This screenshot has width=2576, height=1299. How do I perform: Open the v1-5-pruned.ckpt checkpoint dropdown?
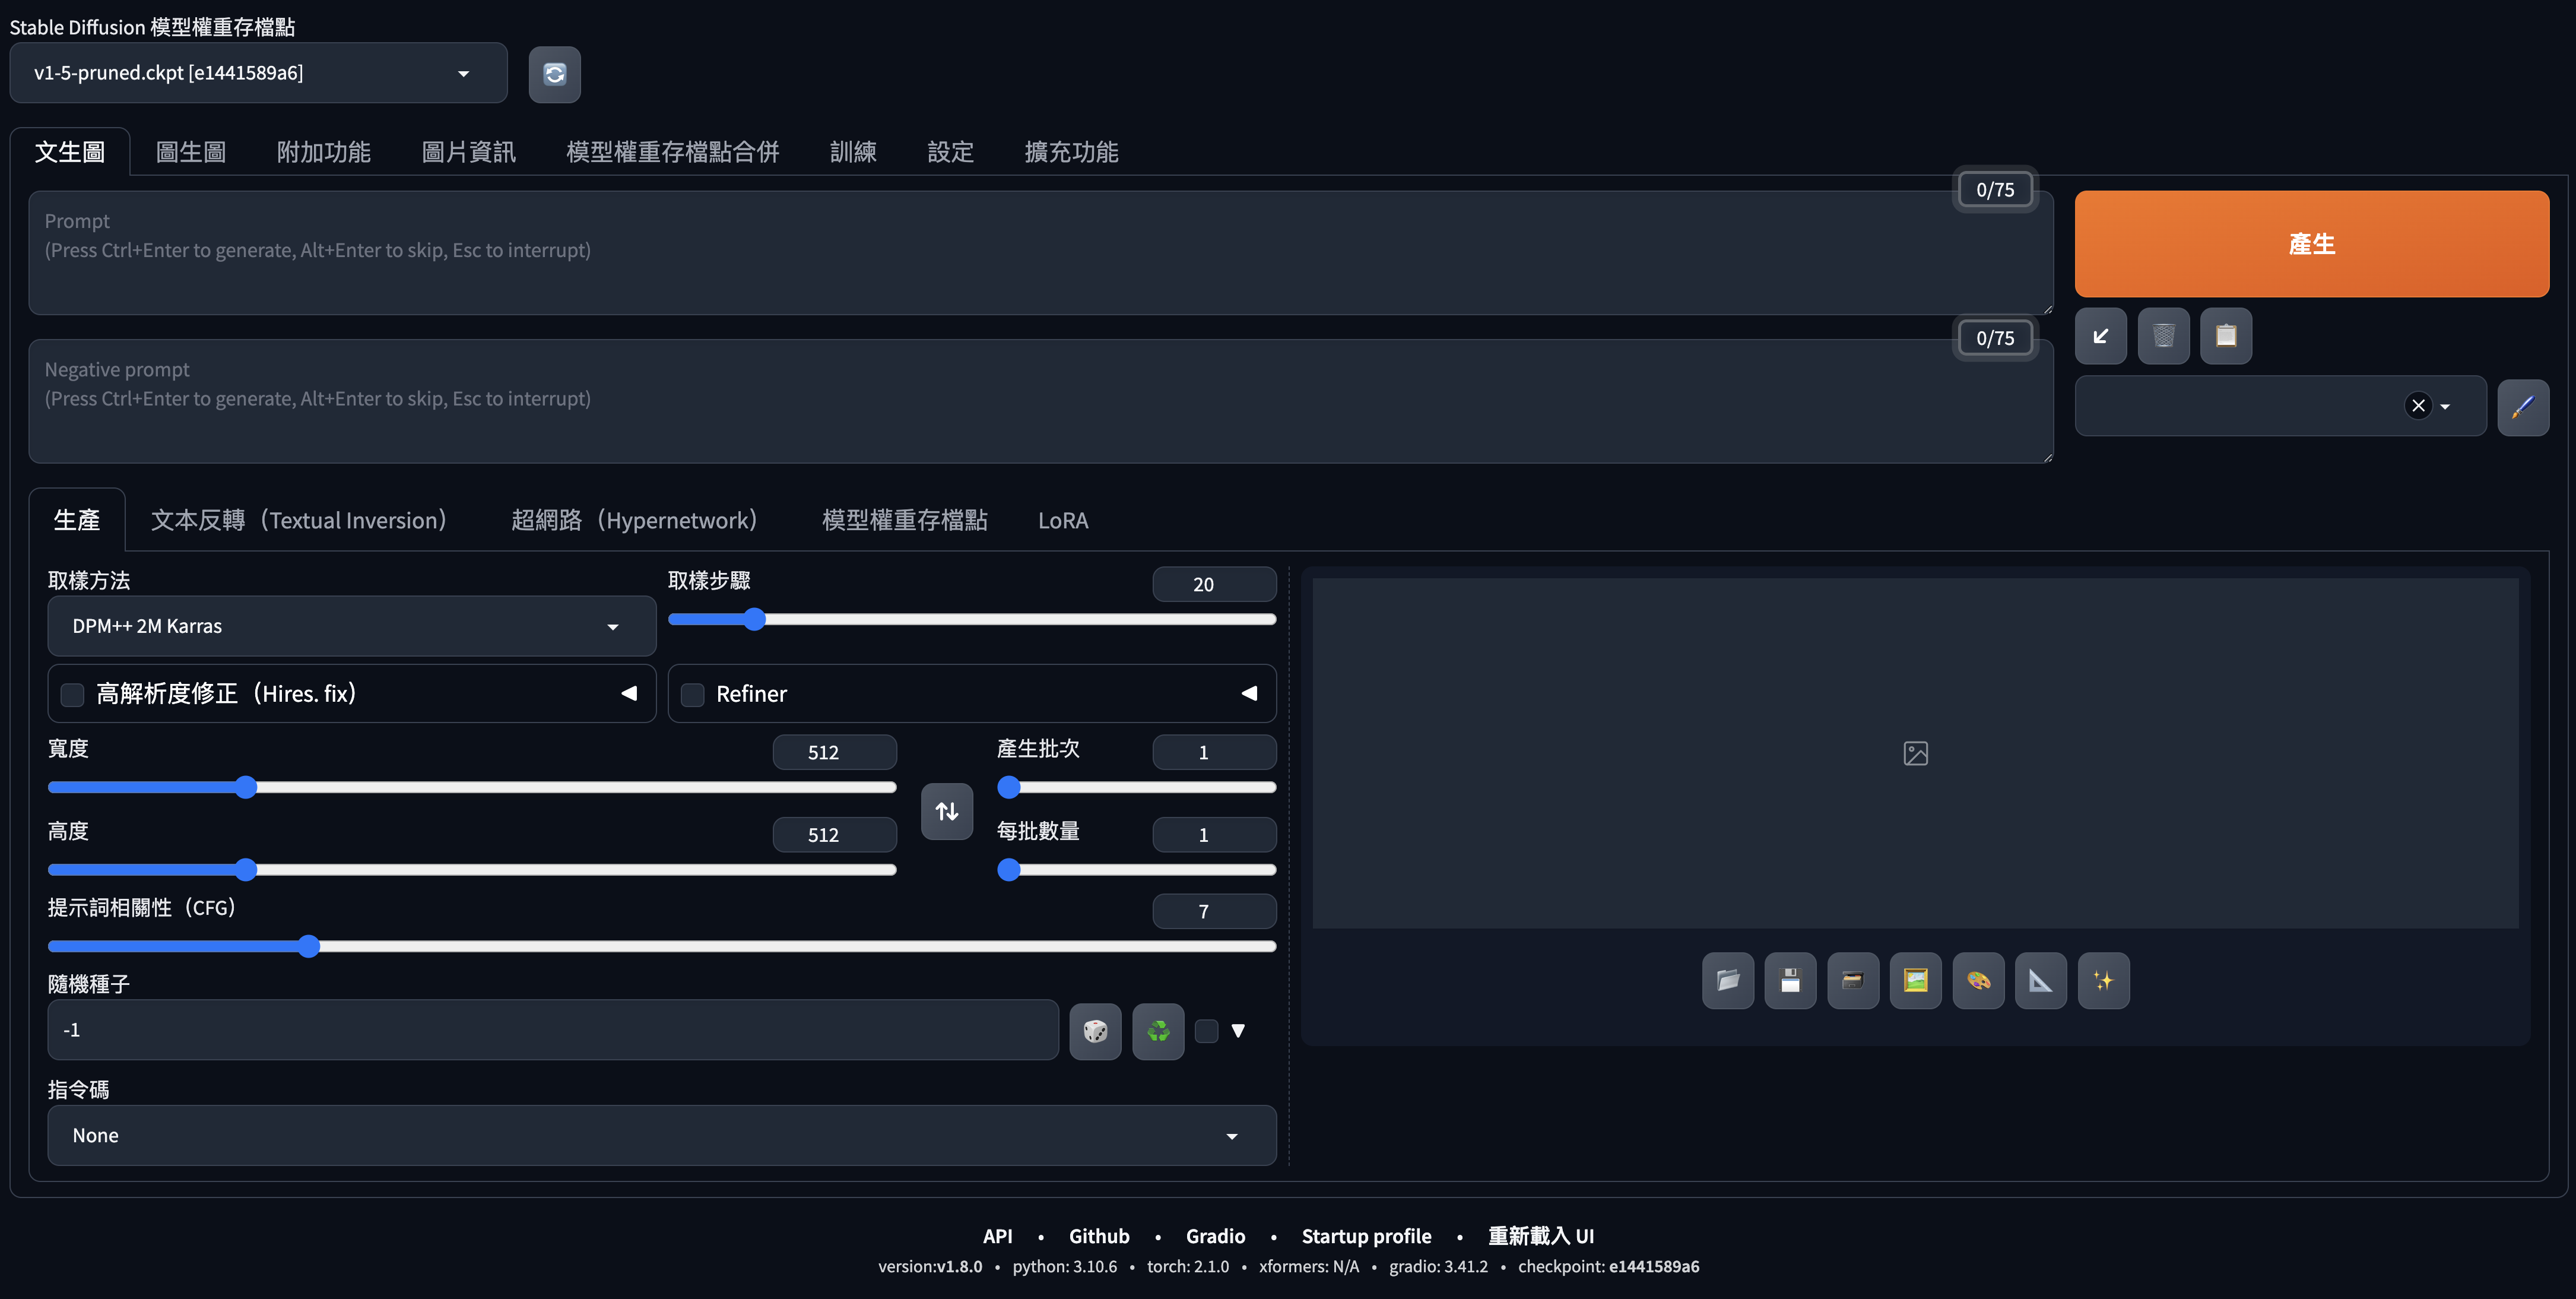coord(258,73)
